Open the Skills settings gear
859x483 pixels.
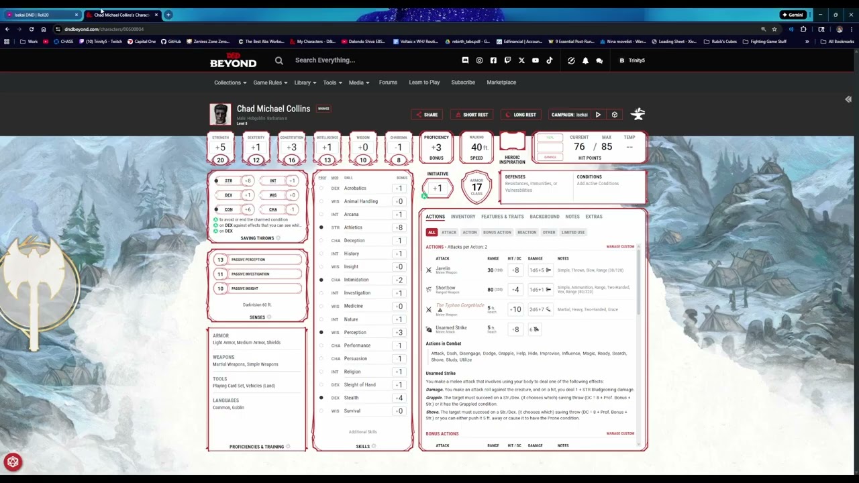(x=374, y=446)
